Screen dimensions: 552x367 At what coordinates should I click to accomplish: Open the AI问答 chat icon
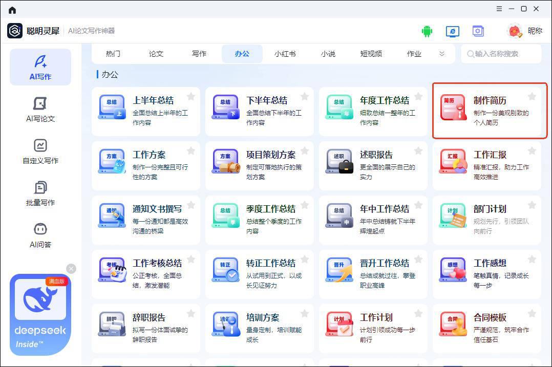(40, 235)
